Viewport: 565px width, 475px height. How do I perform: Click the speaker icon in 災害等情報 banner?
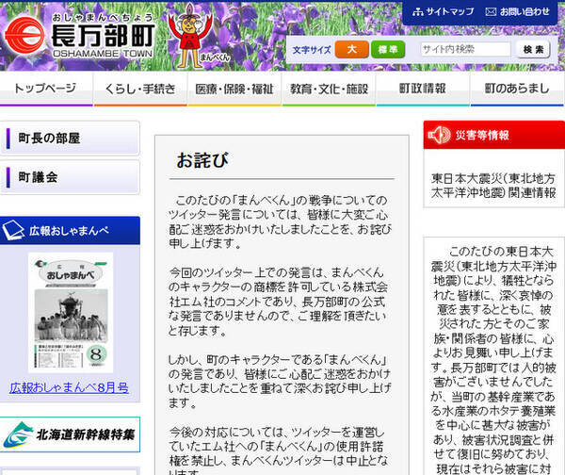pos(439,136)
